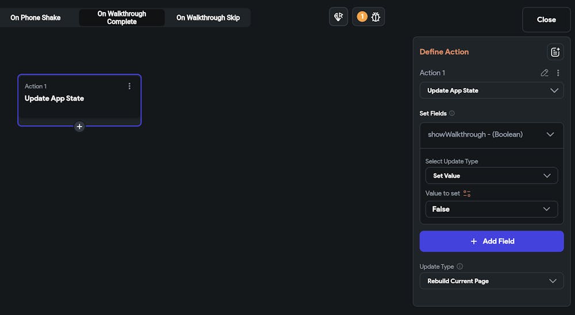Screen dimensions: 575x315
Task: Expand the False value dropdown
Action: coord(491,209)
